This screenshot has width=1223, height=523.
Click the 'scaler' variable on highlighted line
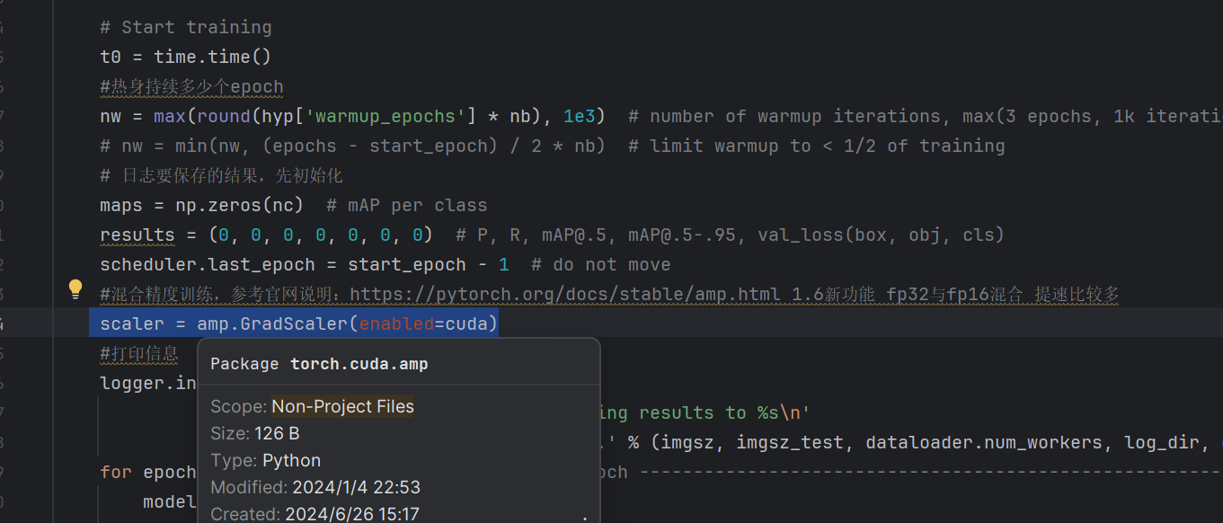pos(132,324)
